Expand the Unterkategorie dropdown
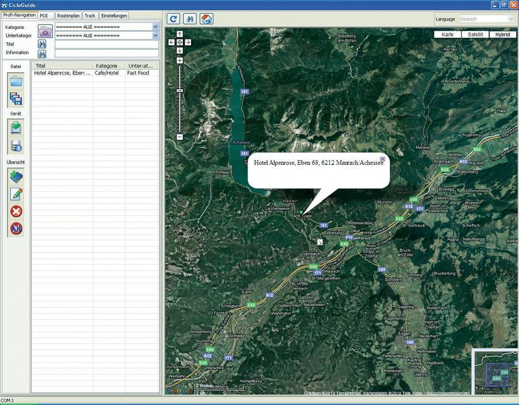Image resolution: width=519 pixels, height=405 pixels. click(x=155, y=35)
